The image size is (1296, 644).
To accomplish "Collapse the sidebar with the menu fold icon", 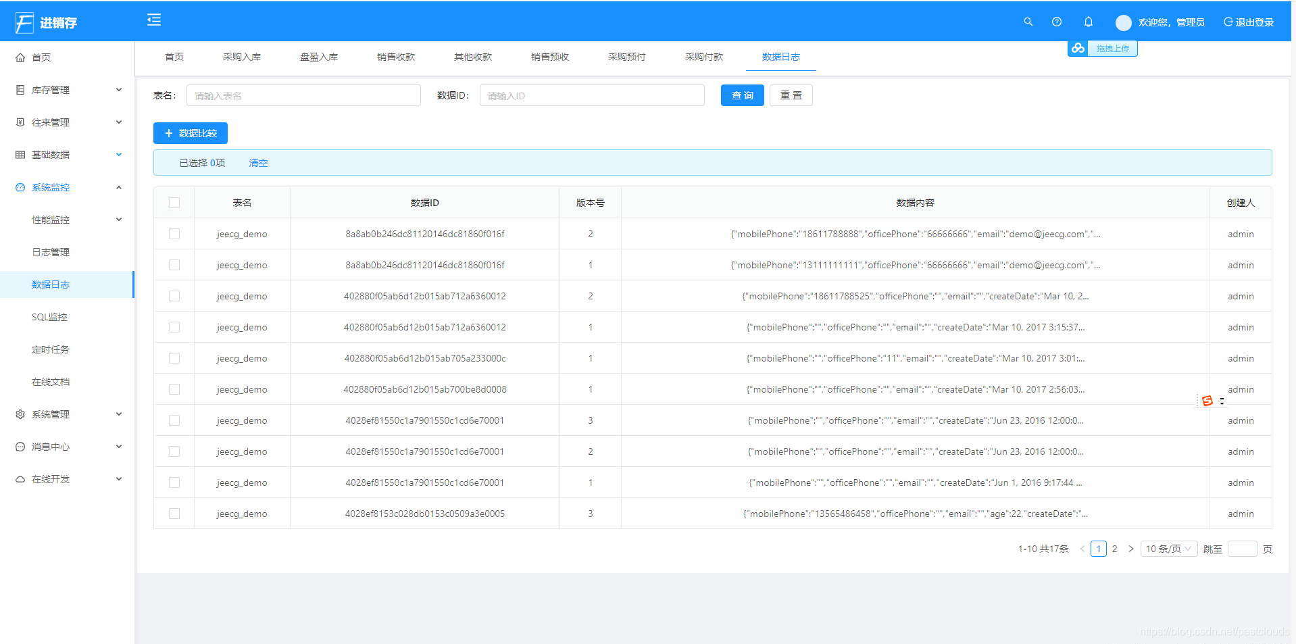I will [x=154, y=20].
